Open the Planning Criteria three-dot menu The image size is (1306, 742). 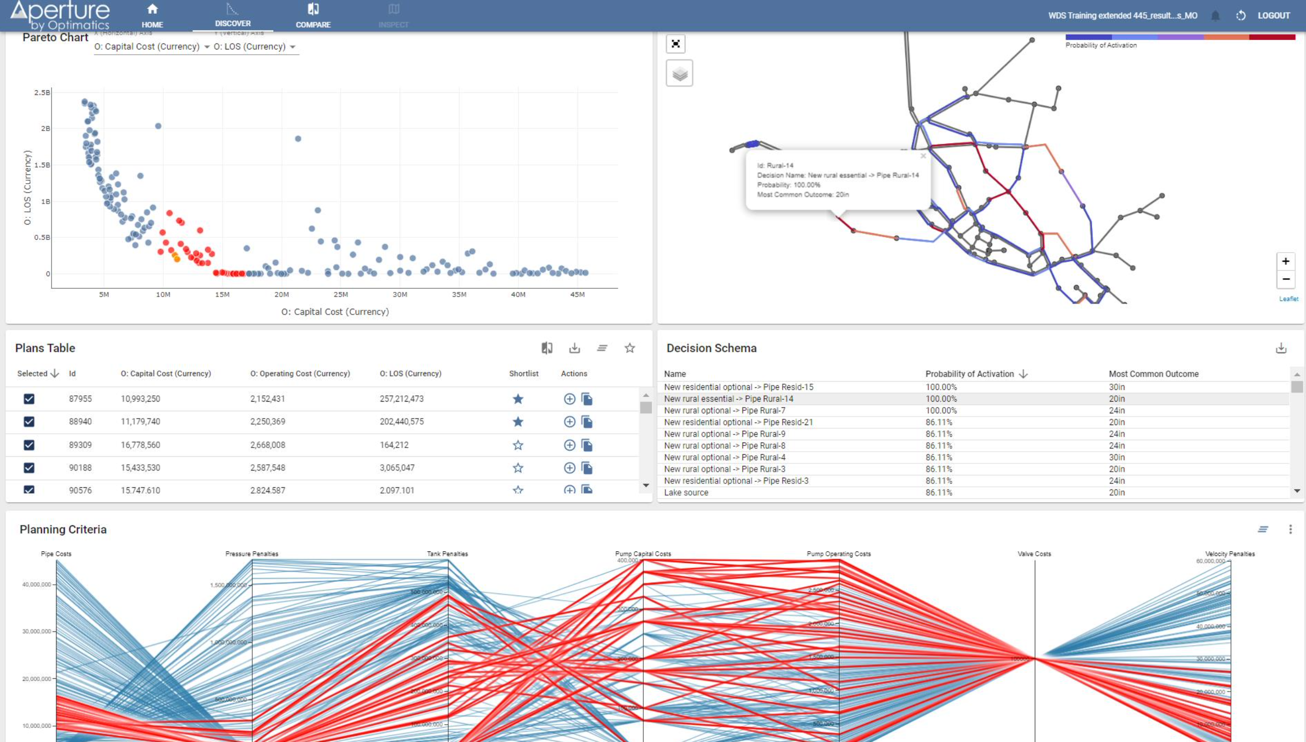(1290, 529)
